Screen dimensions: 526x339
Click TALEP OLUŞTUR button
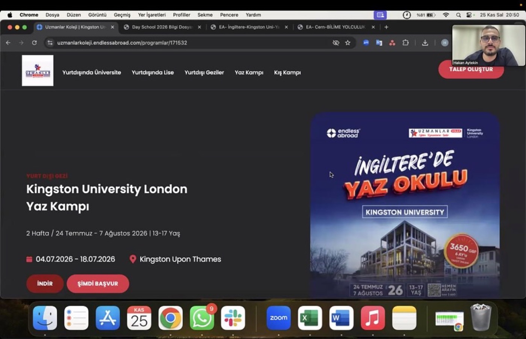pos(471,70)
